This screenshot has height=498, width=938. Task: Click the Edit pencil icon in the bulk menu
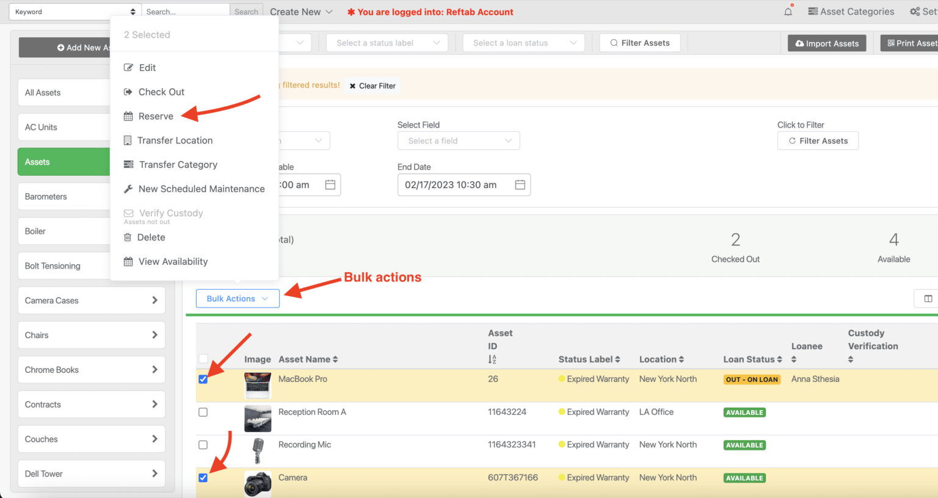tap(128, 67)
